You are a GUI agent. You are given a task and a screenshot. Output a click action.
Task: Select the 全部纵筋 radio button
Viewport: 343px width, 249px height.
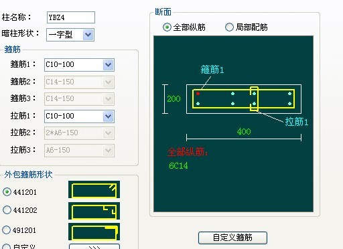point(167,27)
